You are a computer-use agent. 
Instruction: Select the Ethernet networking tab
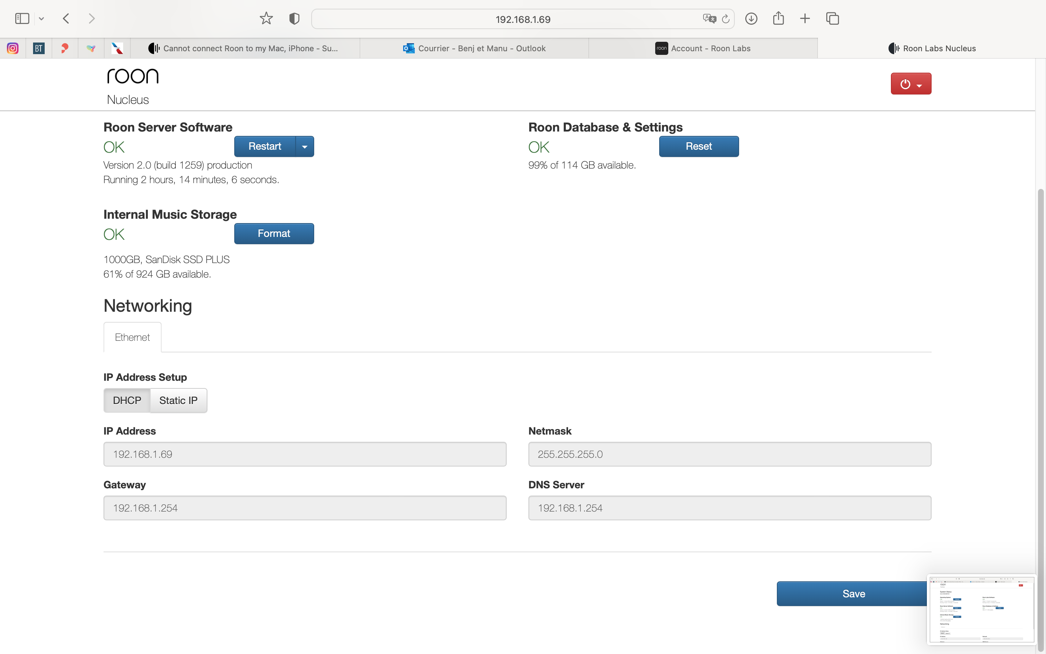(132, 337)
